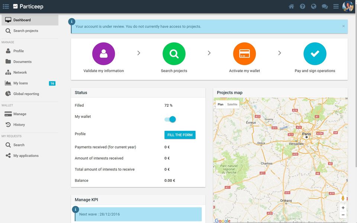The height and width of the screenshot is (223, 357).
Task: Click the home icon in top bar
Action: 291,6
